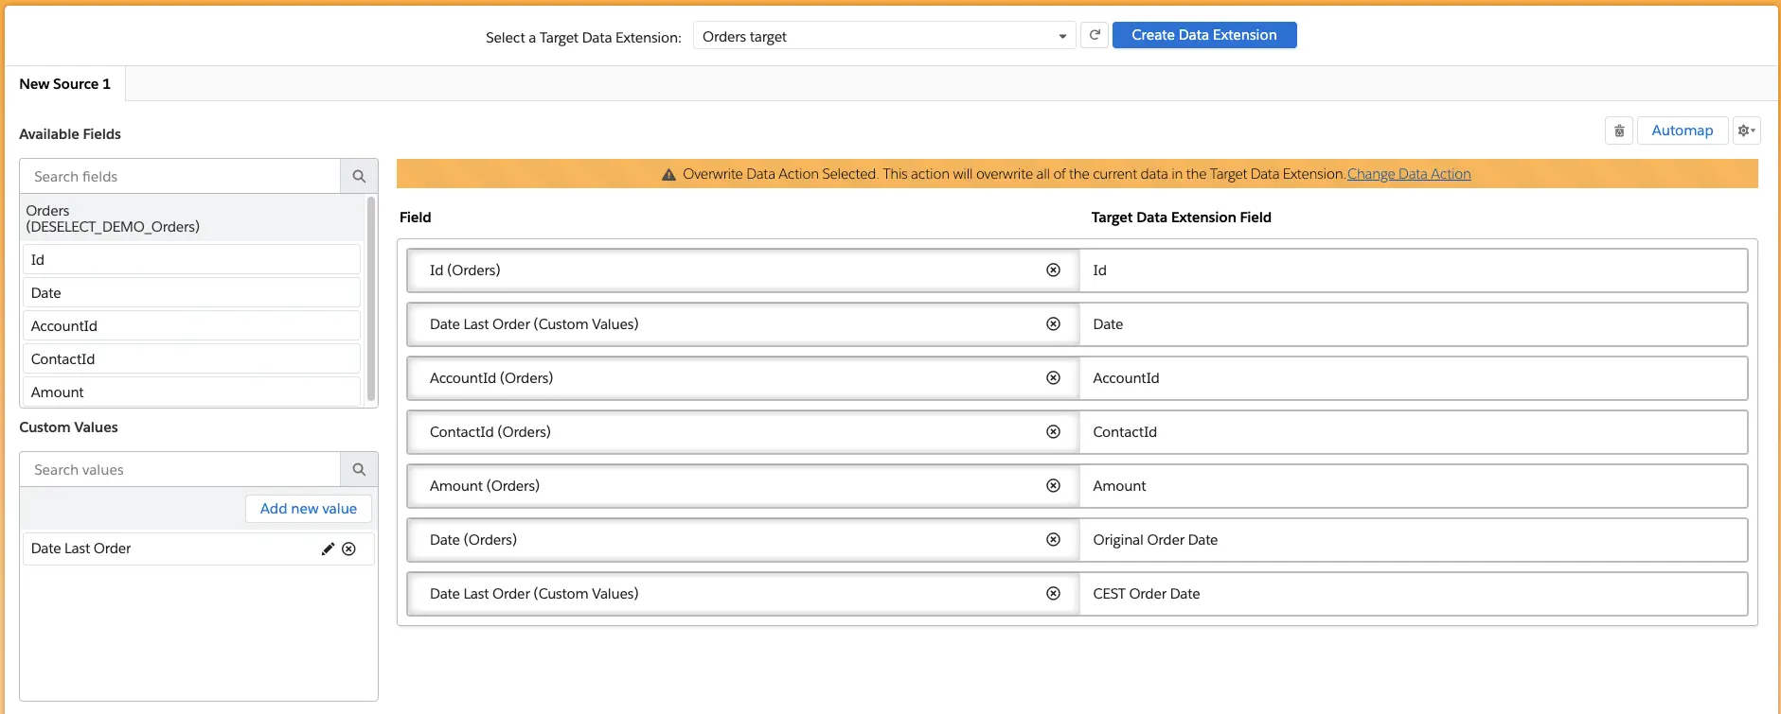Edit the Date Last Order custom value
Image resolution: width=1781 pixels, height=714 pixels.
(328, 549)
